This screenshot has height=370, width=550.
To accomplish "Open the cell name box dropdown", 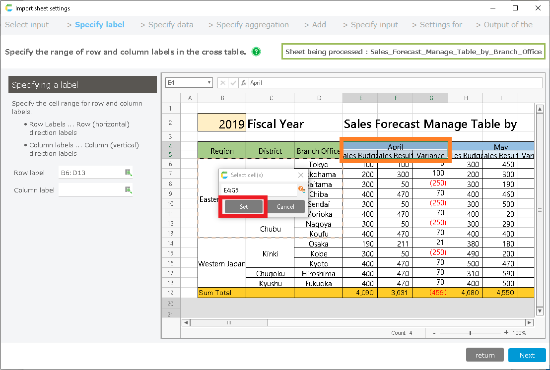I will [x=209, y=83].
